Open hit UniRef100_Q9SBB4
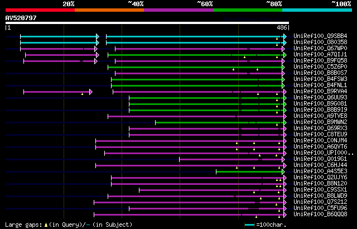Image resolution: width=357 pixels, height=229 pixels. [320, 36]
